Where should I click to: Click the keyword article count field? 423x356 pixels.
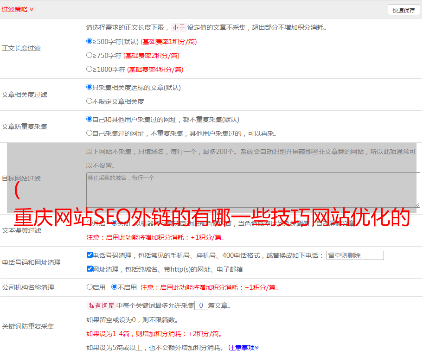[x=201, y=305]
